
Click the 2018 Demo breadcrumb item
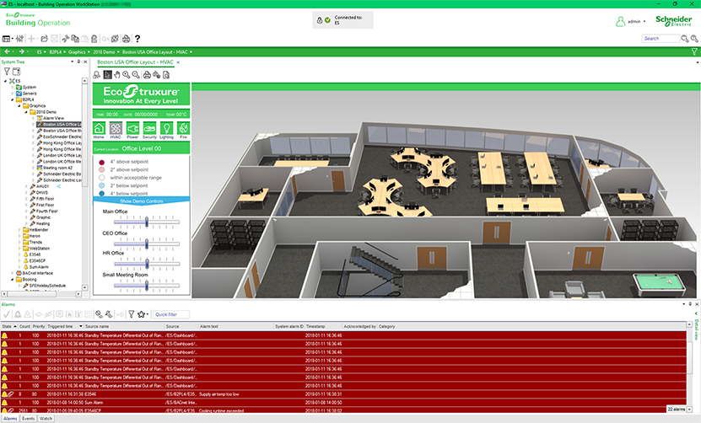[104, 51]
